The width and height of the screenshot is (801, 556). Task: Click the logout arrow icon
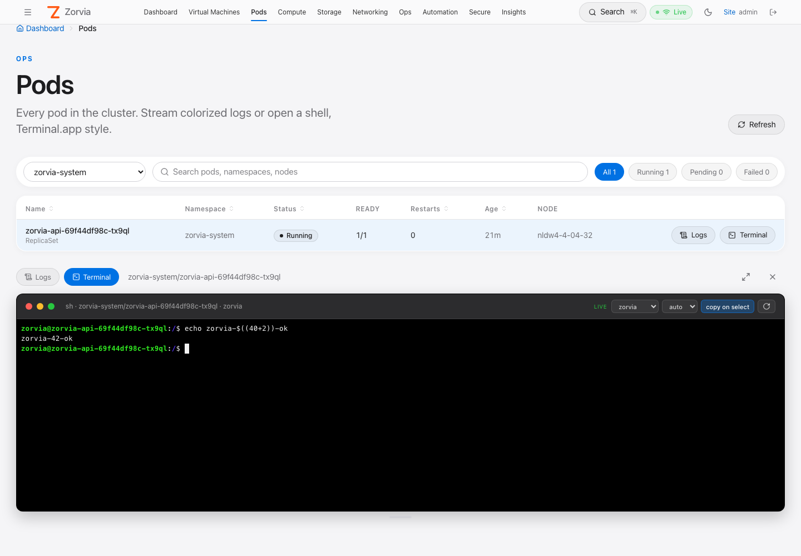pos(773,12)
